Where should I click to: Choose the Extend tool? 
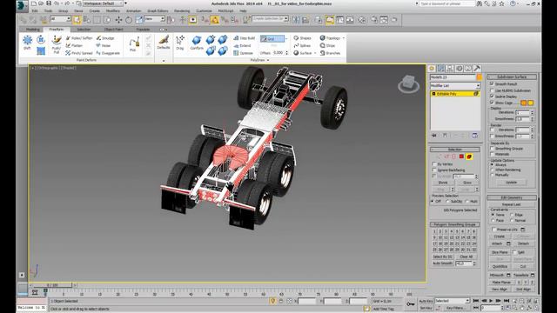(242, 45)
